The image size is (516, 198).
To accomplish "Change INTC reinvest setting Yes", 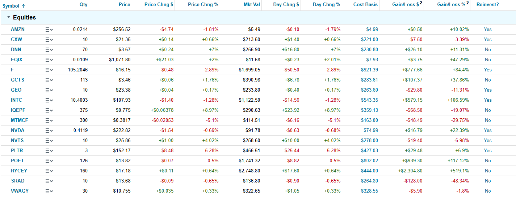I will coord(488,100).
